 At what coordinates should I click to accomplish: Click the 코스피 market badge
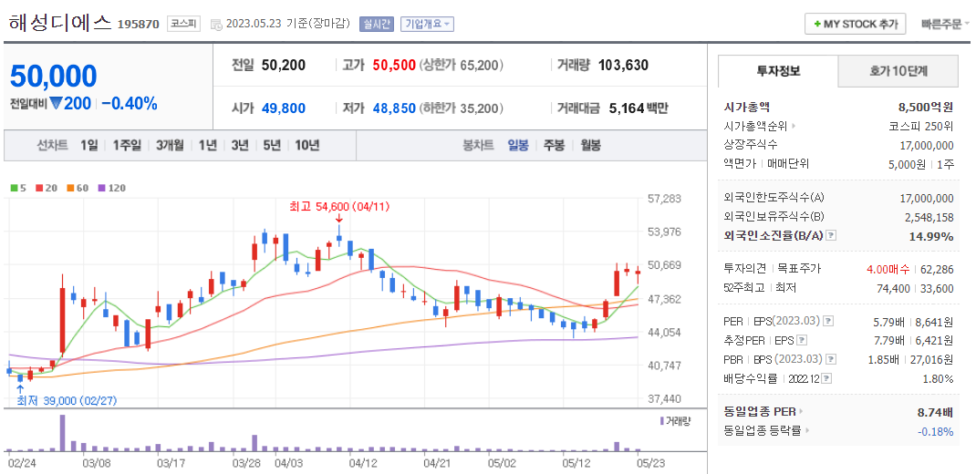183,25
